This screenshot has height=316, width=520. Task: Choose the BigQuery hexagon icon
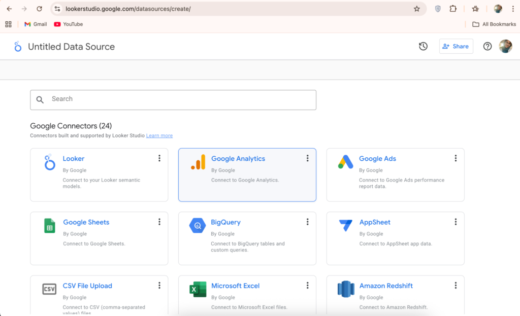pyautogui.click(x=198, y=226)
